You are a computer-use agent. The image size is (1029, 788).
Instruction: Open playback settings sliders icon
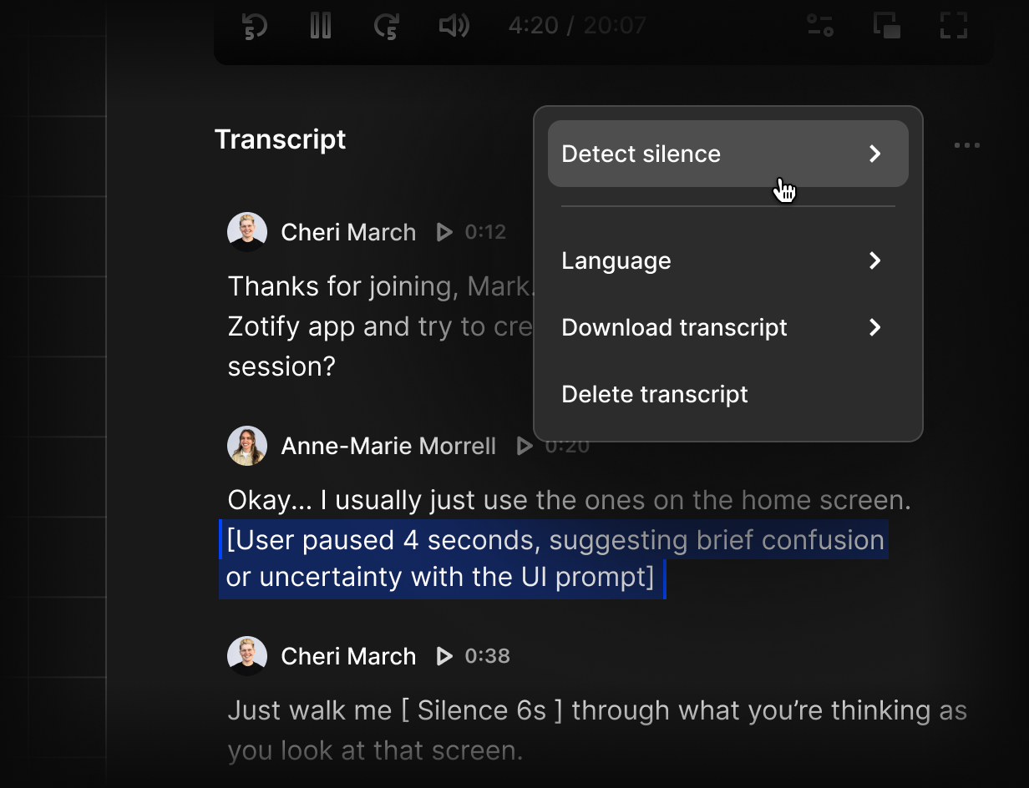point(820,25)
